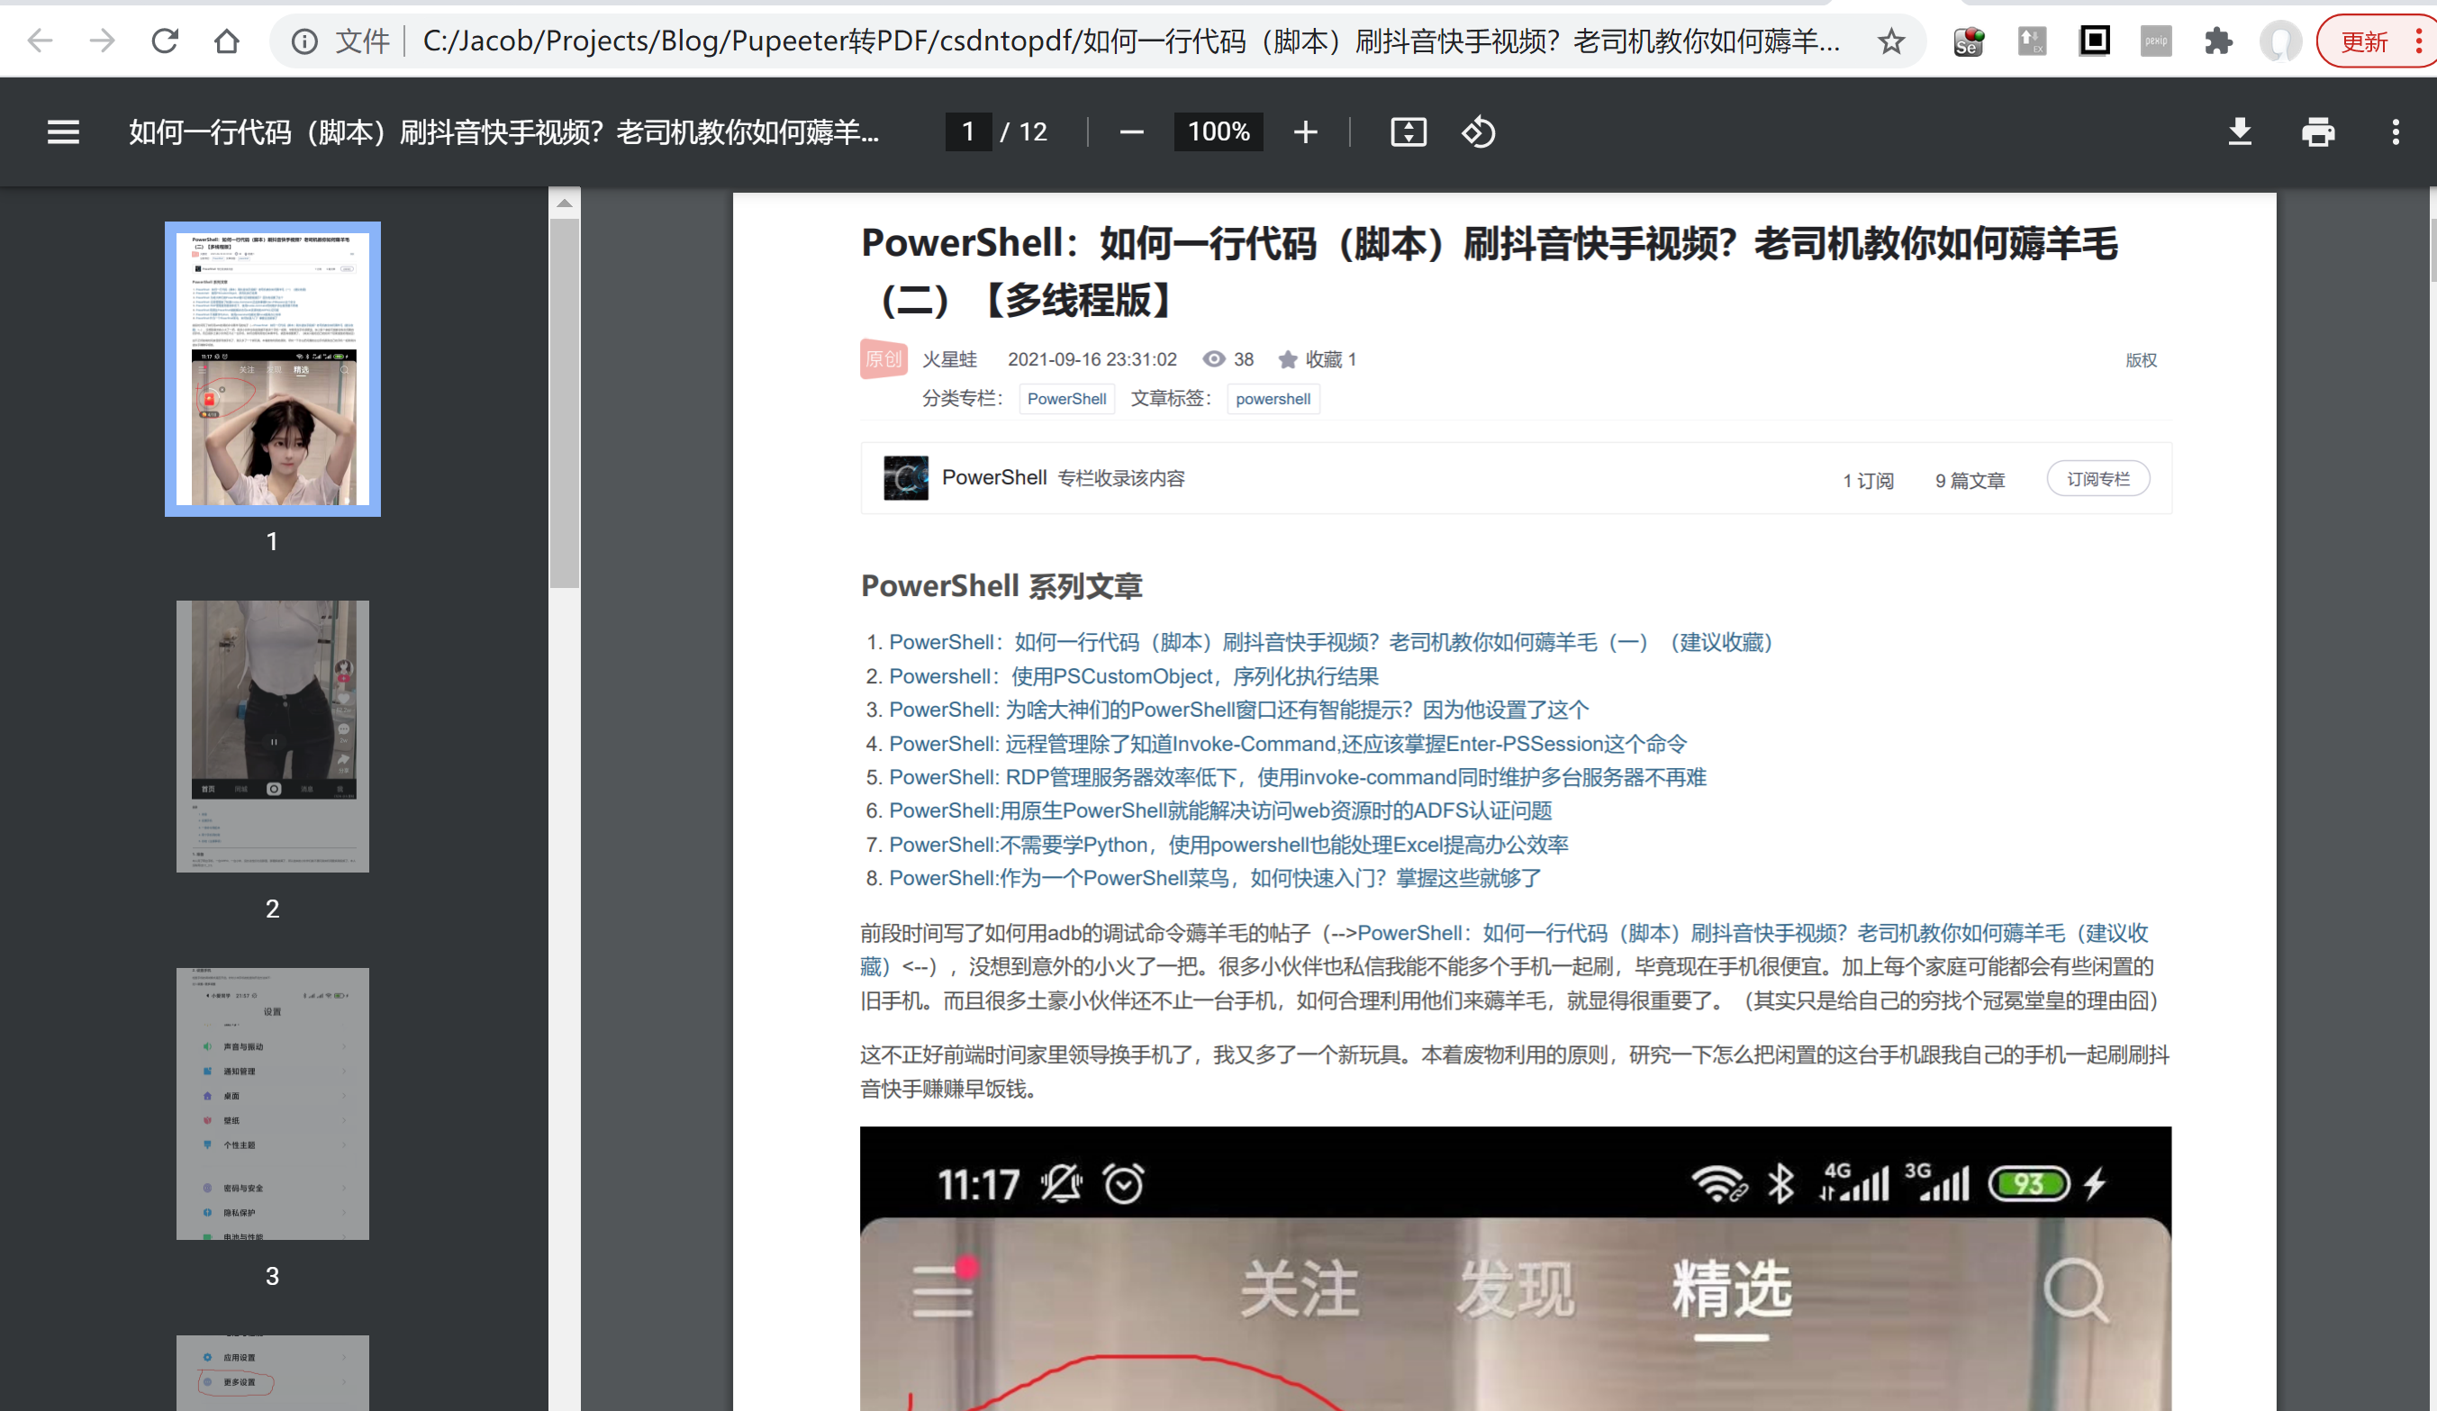Click author name 火星蛙

pyautogui.click(x=949, y=360)
